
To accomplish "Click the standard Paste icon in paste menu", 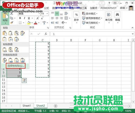I will [x=5, y=33].
